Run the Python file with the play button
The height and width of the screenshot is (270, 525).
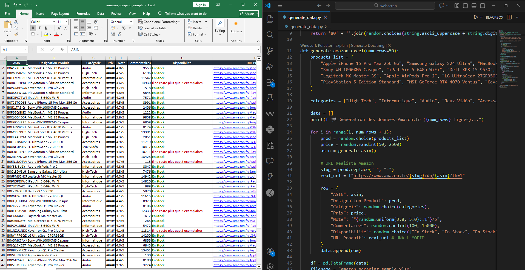(x=476, y=17)
